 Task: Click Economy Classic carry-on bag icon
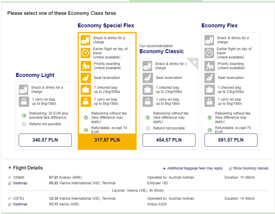(x=147, y=102)
